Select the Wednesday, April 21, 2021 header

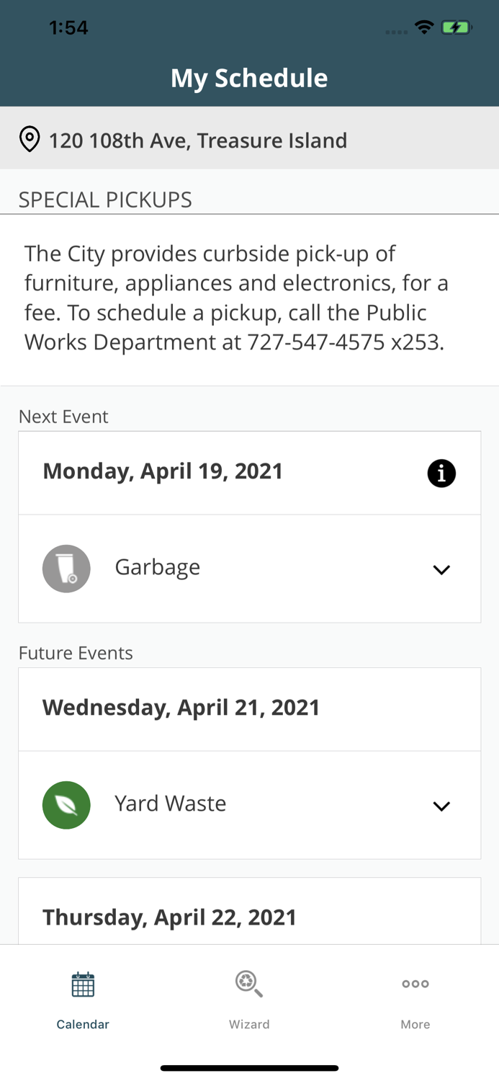181,708
